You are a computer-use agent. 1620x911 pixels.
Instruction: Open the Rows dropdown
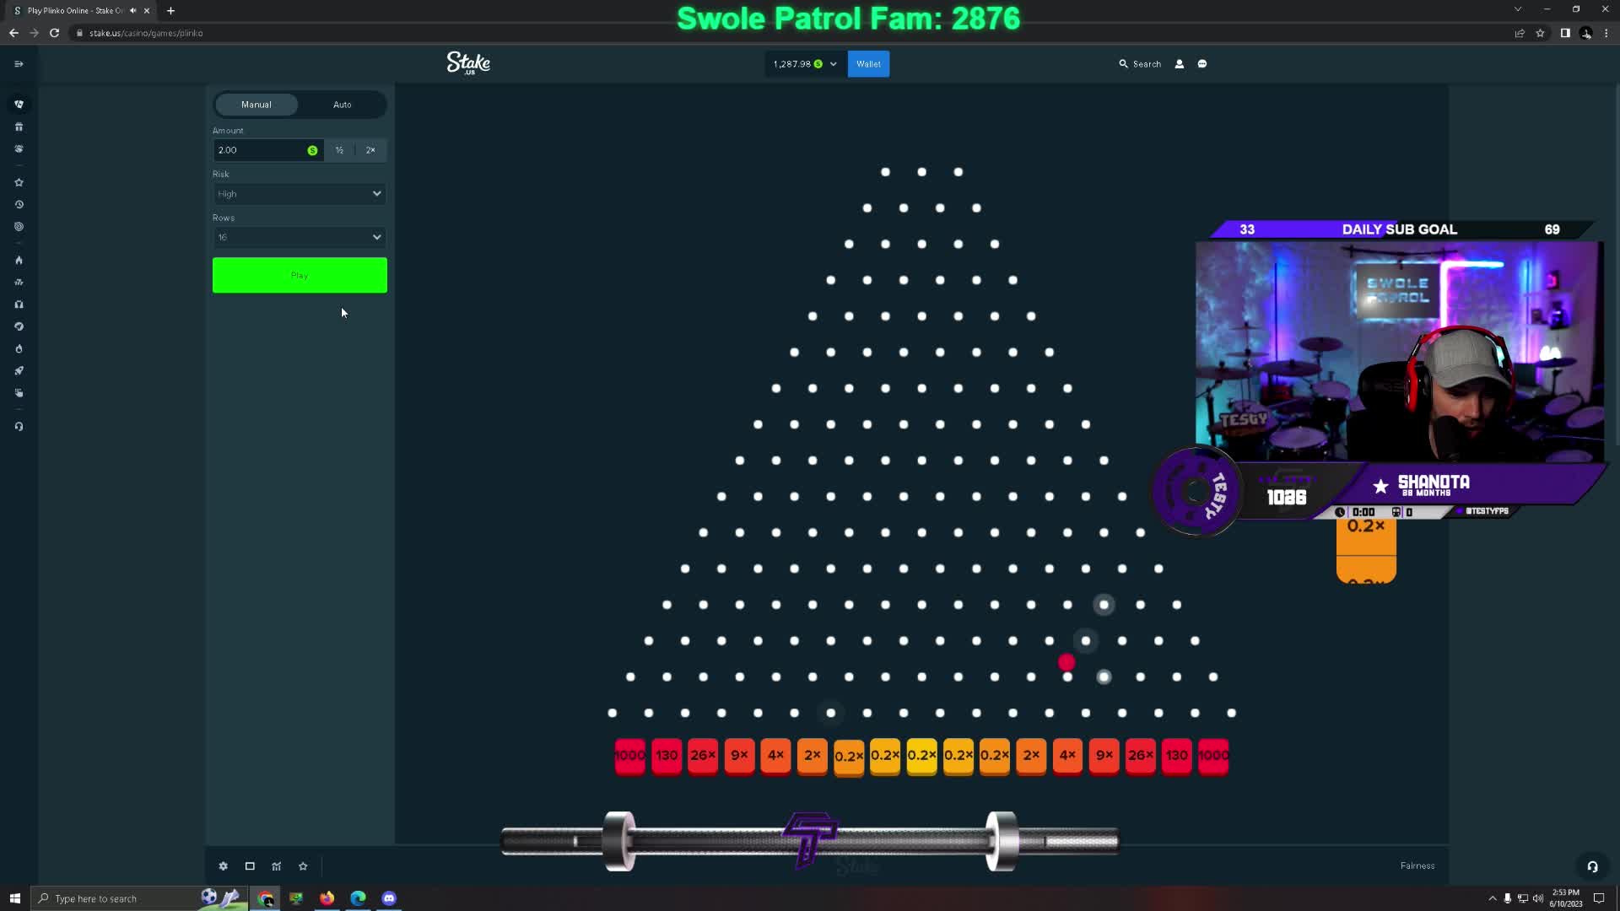(300, 237)
